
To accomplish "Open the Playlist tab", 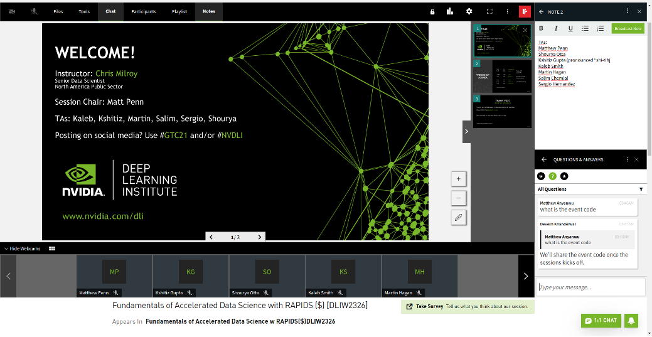I will pos(179,12).
